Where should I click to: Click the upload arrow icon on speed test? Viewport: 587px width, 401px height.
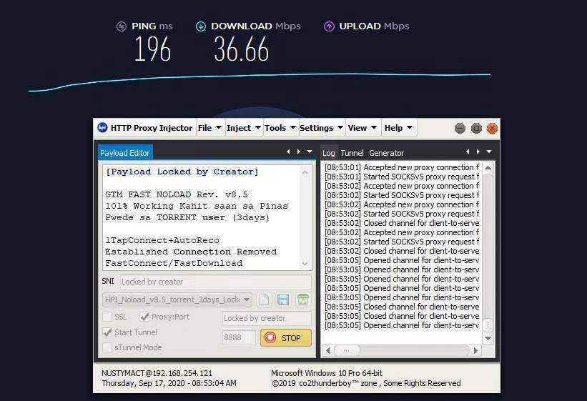(329, 26)
